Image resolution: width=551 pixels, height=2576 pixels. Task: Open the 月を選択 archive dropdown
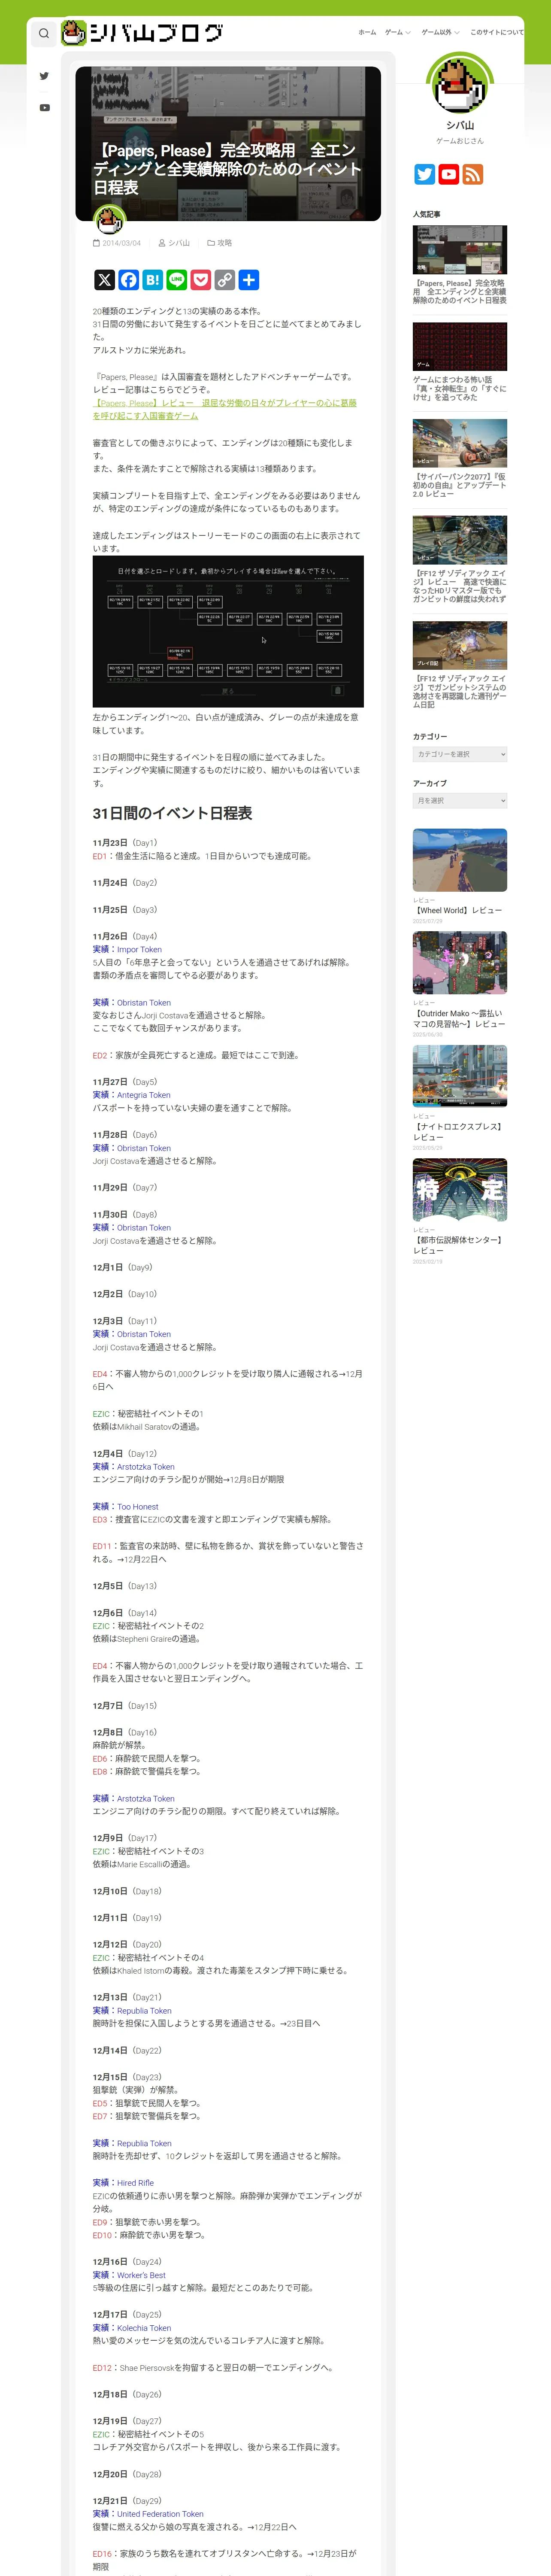460,801
